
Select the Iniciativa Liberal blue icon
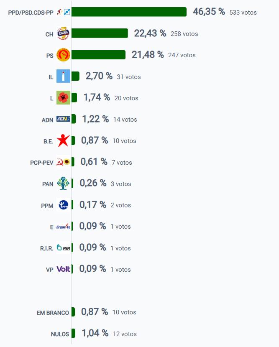(63, 77)
